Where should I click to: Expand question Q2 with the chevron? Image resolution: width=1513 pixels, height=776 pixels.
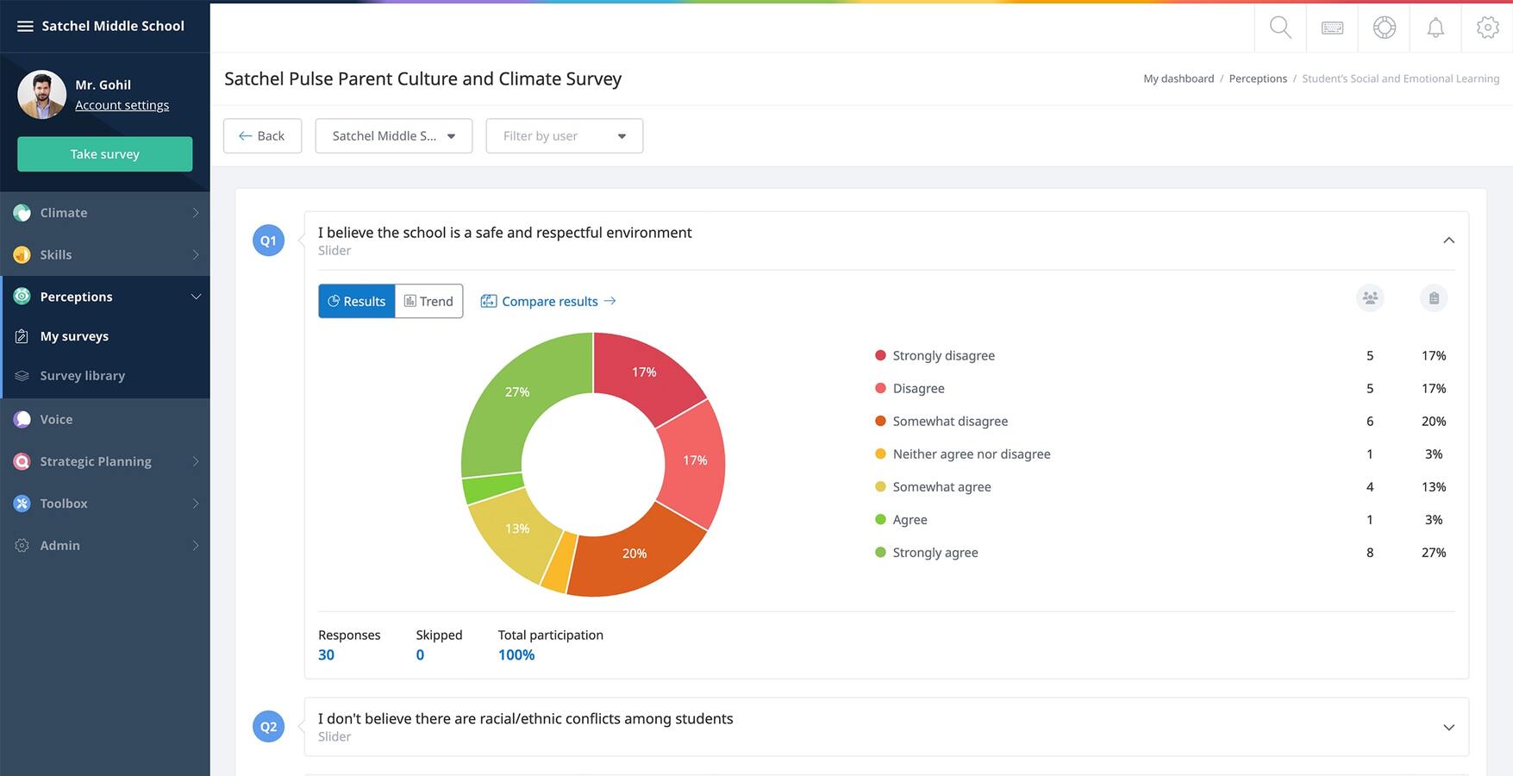[x=1449, y=727]
